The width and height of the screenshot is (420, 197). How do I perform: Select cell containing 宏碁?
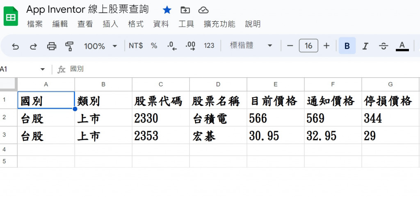[218, 135]
